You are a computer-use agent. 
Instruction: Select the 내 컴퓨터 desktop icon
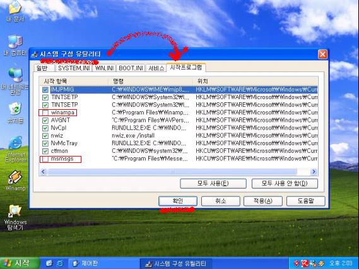15,45
